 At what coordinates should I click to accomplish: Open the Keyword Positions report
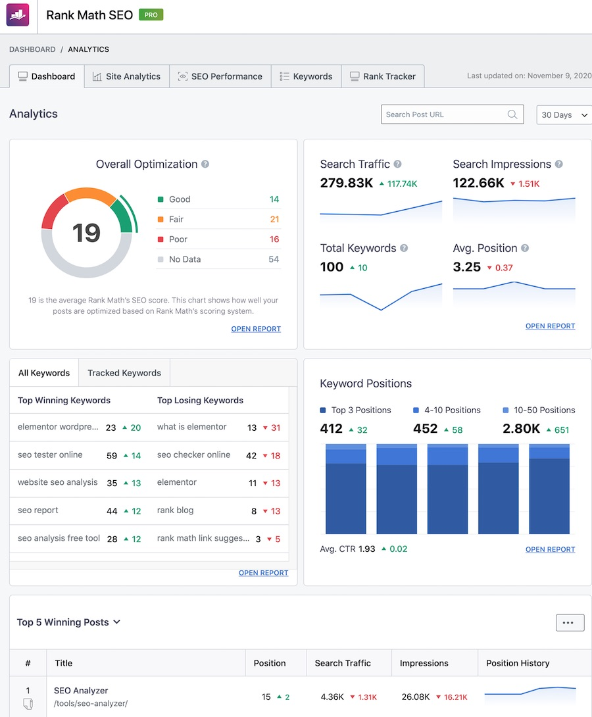click(x=550, y=549)
